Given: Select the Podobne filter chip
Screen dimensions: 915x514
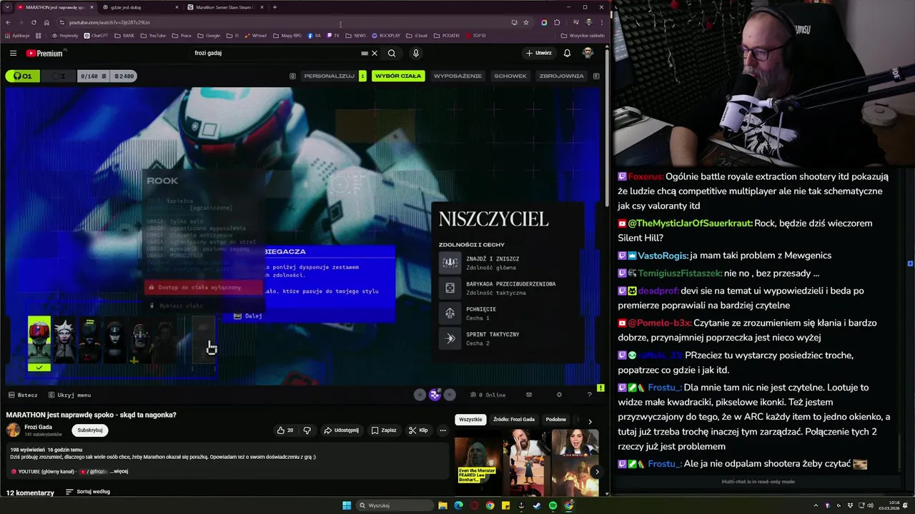Looking at the screenshot, I should click(x=556, y=420).
